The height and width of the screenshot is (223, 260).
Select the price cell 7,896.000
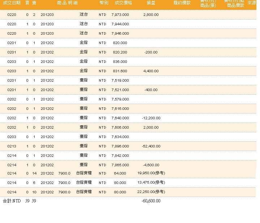[x=120, y=146]
